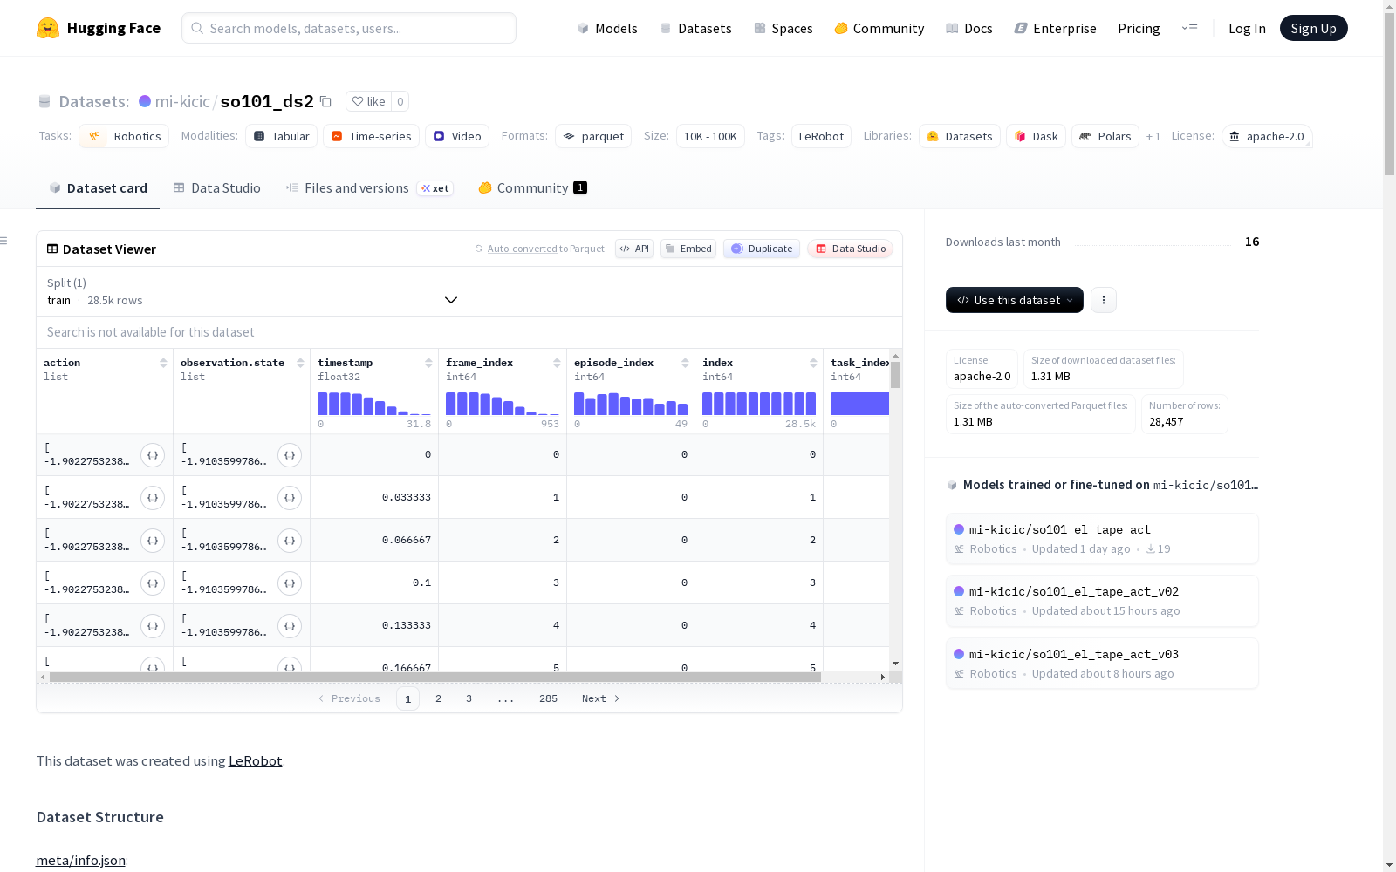
Task: Copy dataset name with copy icon
Action: tap(325, 101)
